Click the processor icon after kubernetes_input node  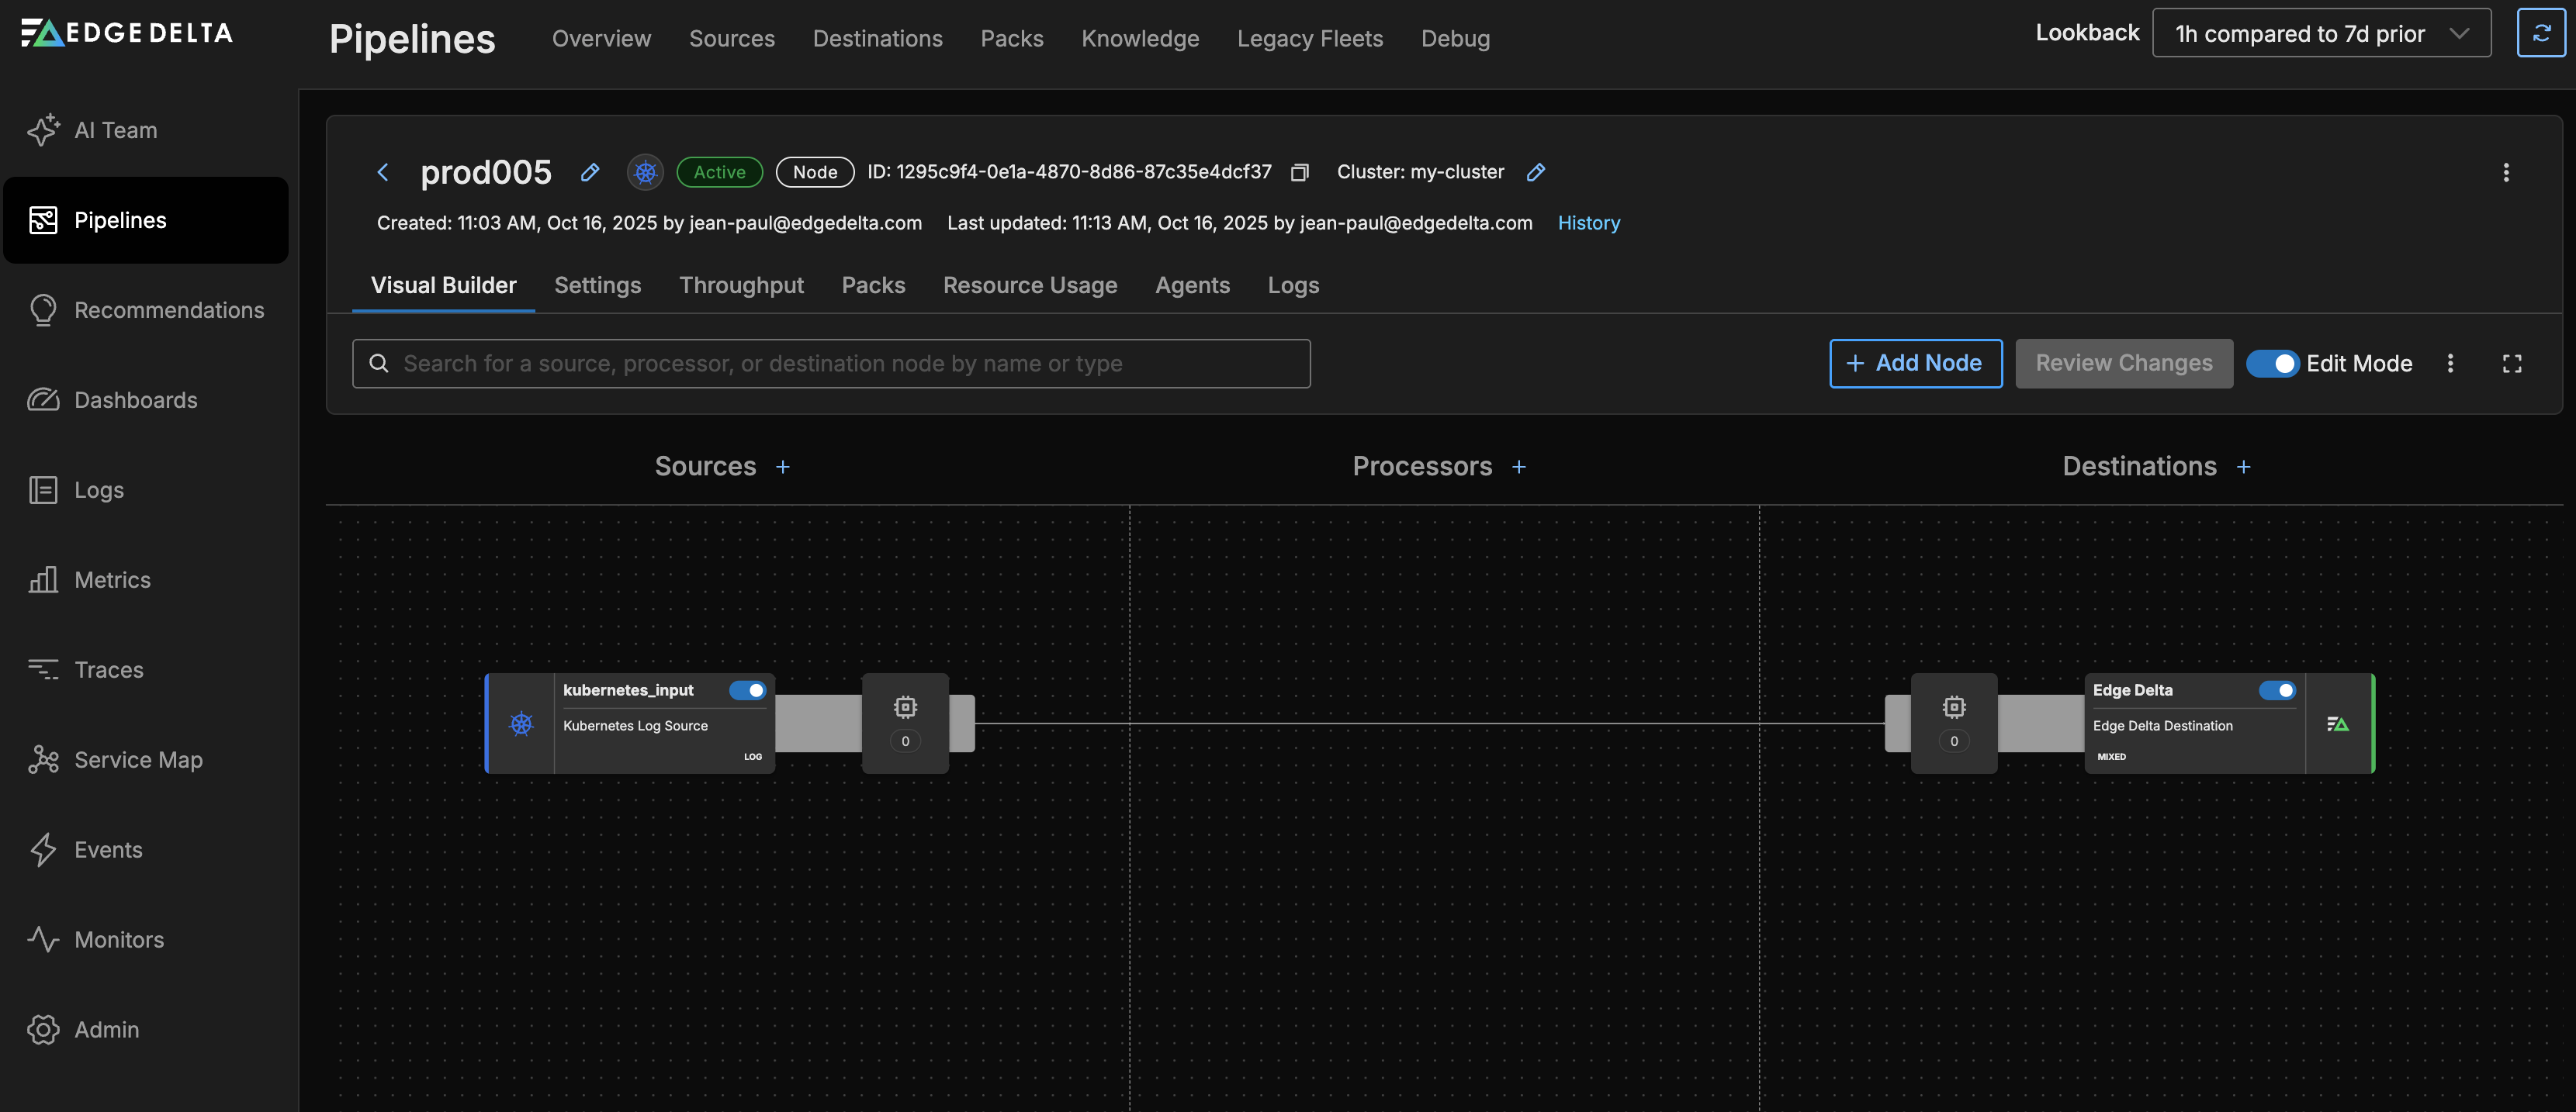(905, 708)
